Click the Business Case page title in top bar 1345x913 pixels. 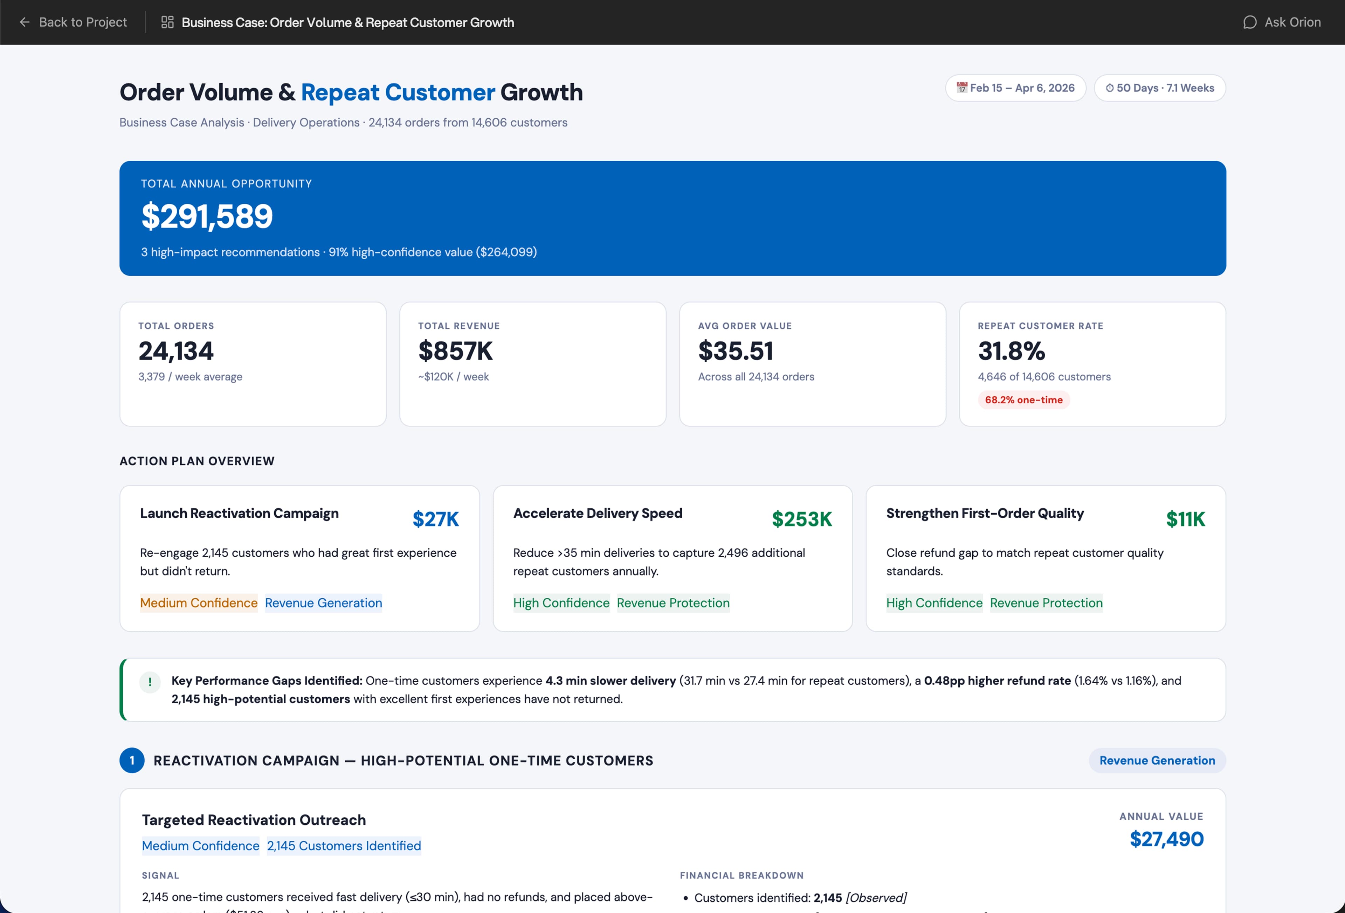(x=348, y=22)
